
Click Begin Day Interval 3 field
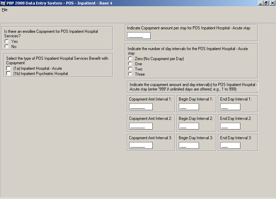189,145
